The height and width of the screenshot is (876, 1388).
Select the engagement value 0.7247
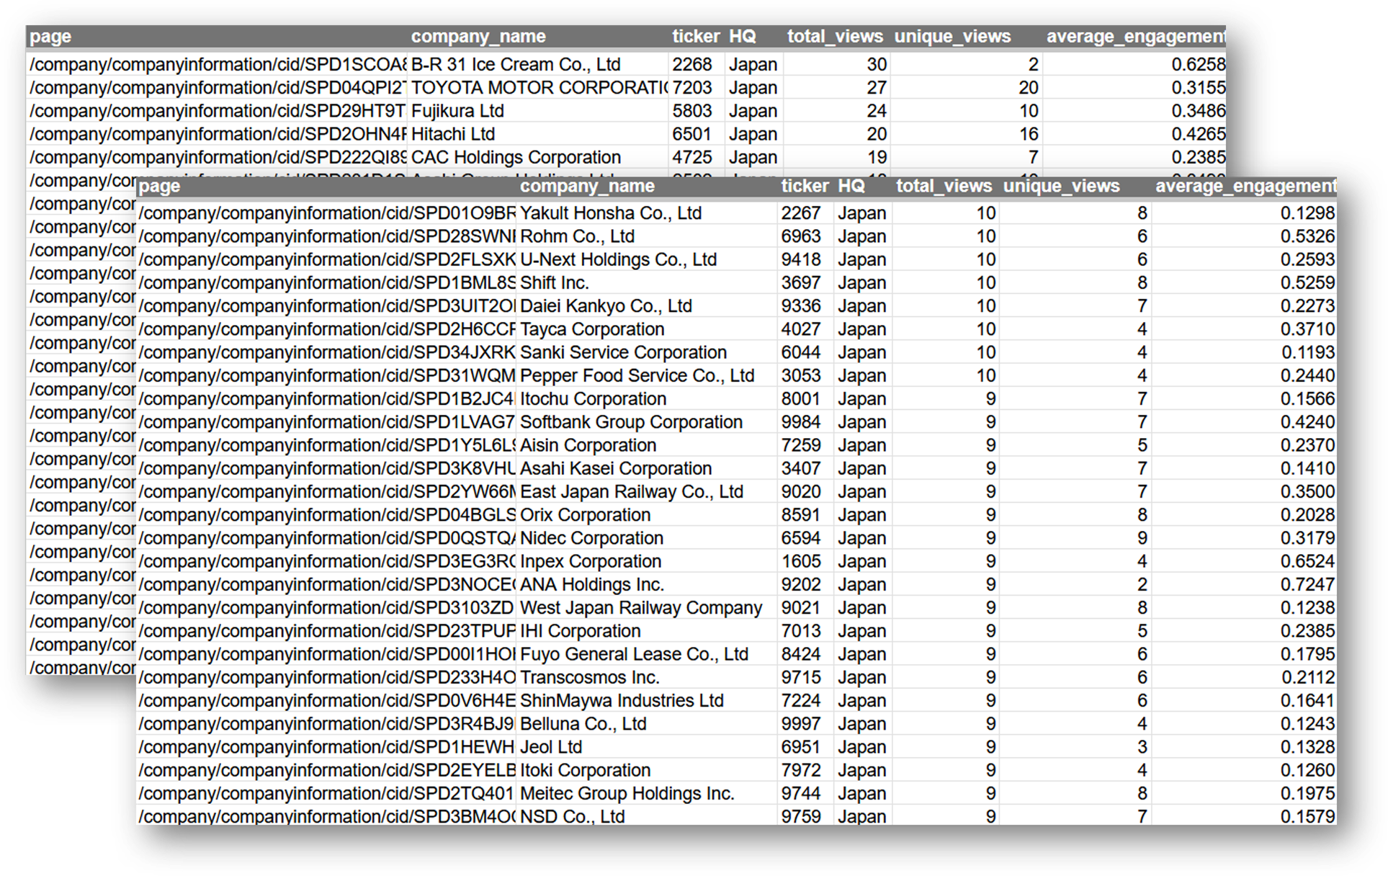pyautogui.click(x=1307, y=584)
